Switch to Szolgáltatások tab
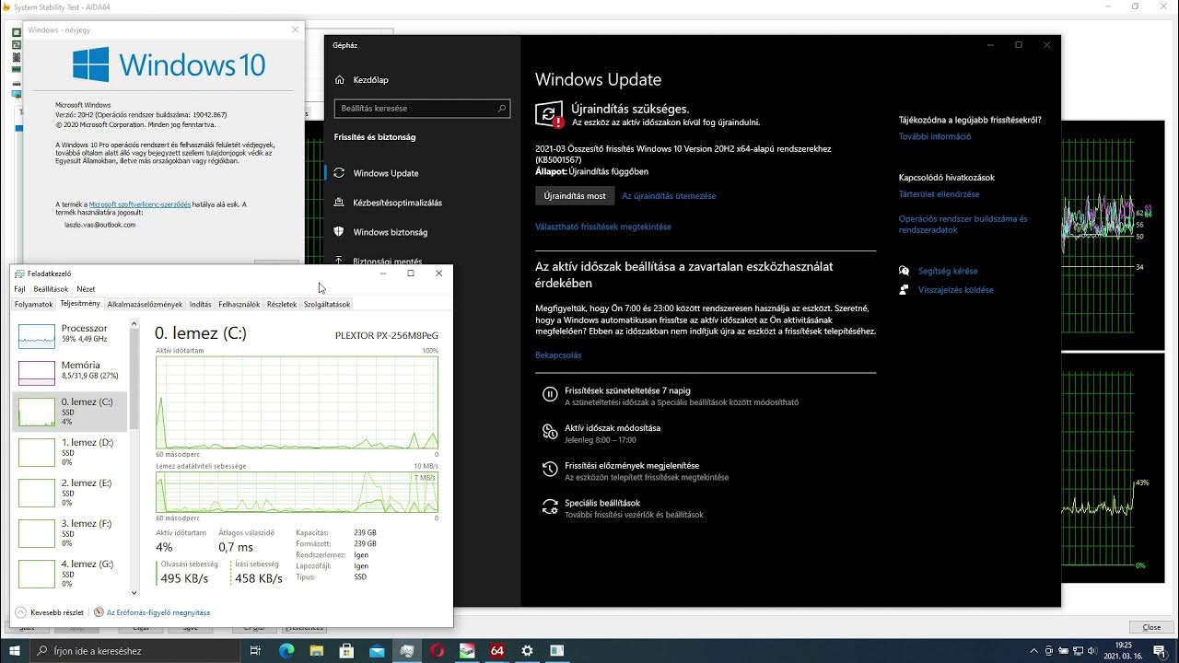This screenshot has width=1179, height=663. (327, 305)
